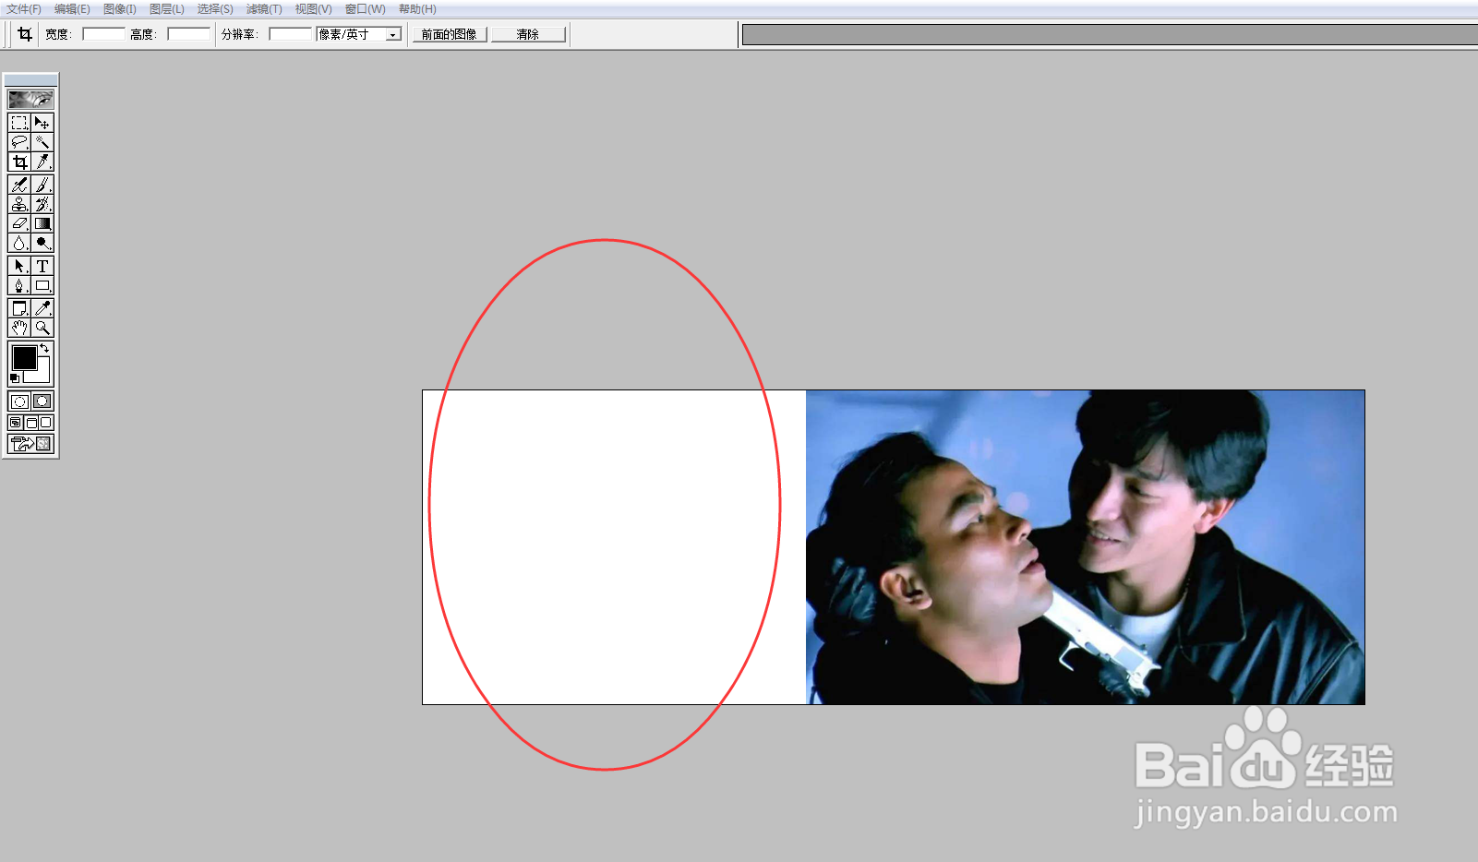Open the 编辑(E) menu
Viewport: 1478px width, 862px height.
(x=72, y=9)
